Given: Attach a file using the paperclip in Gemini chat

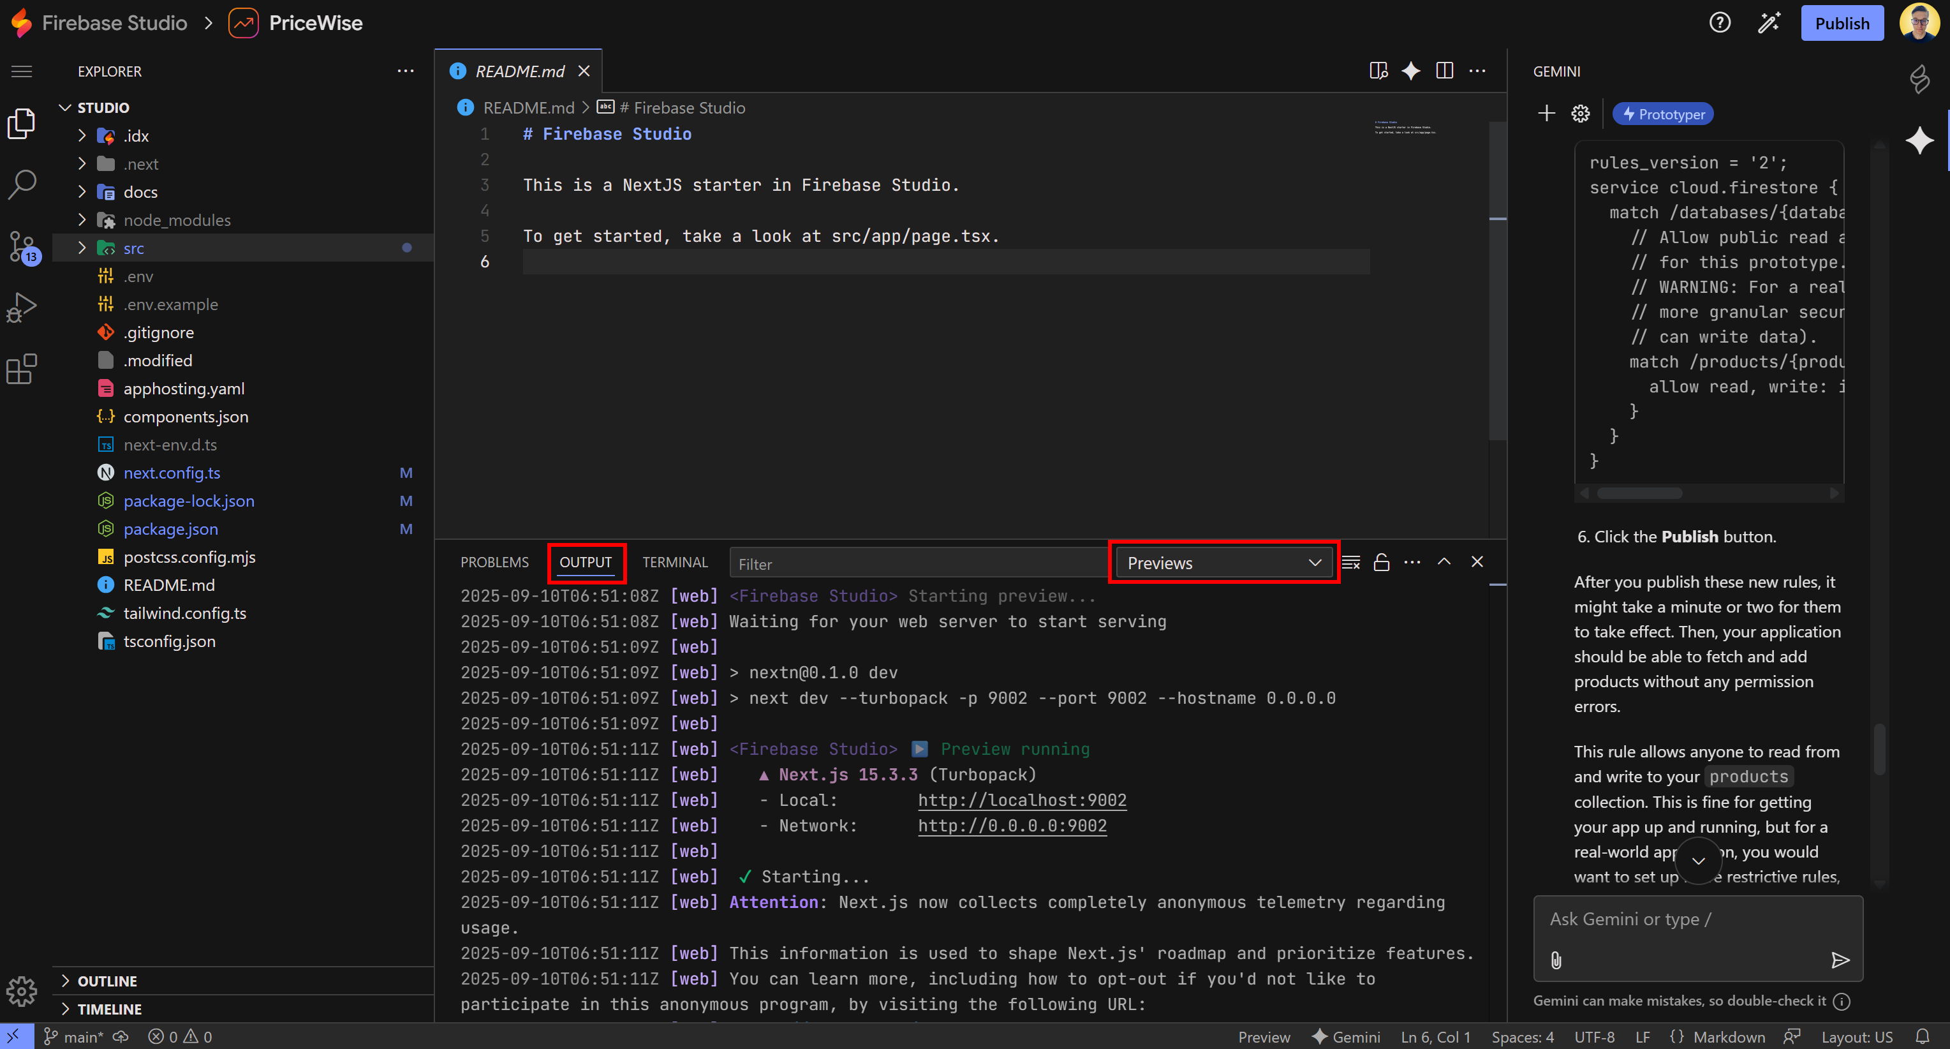Looking at the screenshot, I should (1557, 960).
